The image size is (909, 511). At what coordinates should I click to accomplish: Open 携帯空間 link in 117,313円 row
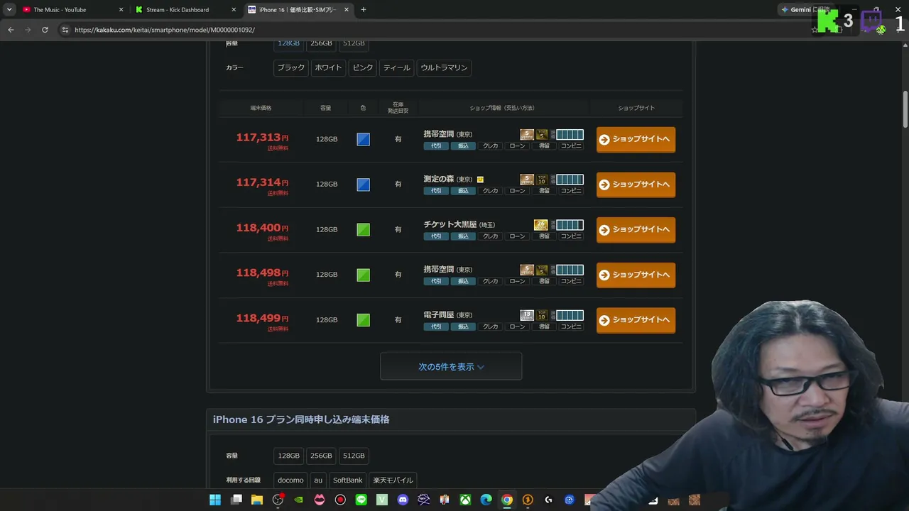[x=439, y=134]
